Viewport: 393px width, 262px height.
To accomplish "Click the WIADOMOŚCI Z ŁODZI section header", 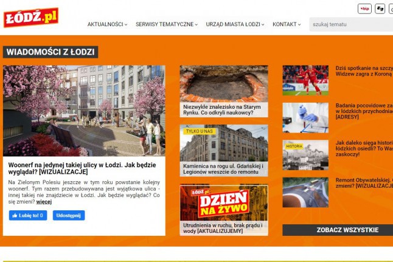I will (50, 52).
